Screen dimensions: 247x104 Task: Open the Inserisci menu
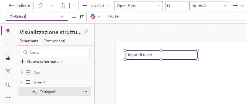tap(96, 6)
